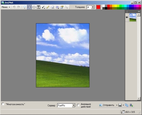This screenshot has width=142, height=115.
Task: Click the thickness value field showing 4
Action: [89, 7]
